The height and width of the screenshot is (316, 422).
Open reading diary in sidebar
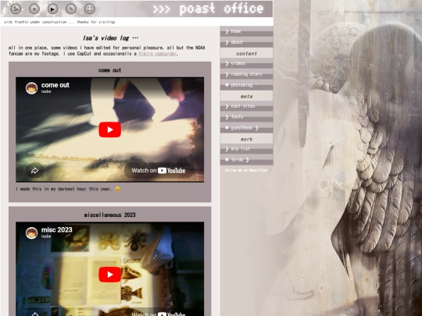246,74
